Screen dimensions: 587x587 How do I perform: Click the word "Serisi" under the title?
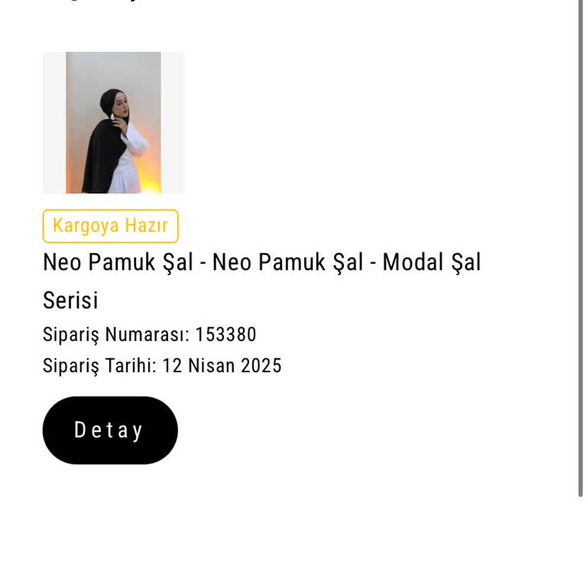[70, 300]
